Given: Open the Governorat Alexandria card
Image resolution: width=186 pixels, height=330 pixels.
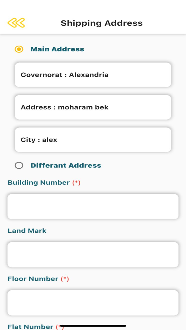Looking at the screenshot, I should [93, 75].
